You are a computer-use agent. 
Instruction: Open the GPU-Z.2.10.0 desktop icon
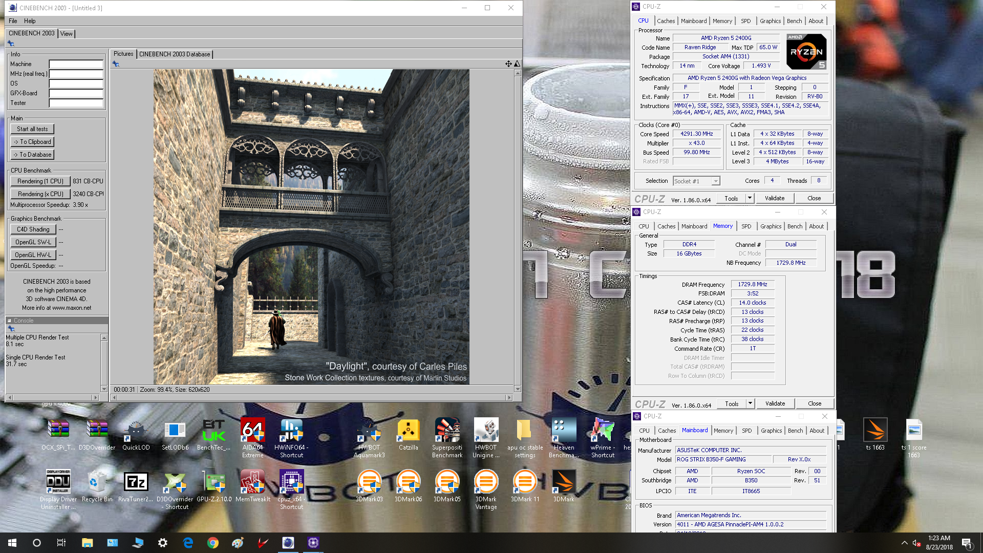214,486
